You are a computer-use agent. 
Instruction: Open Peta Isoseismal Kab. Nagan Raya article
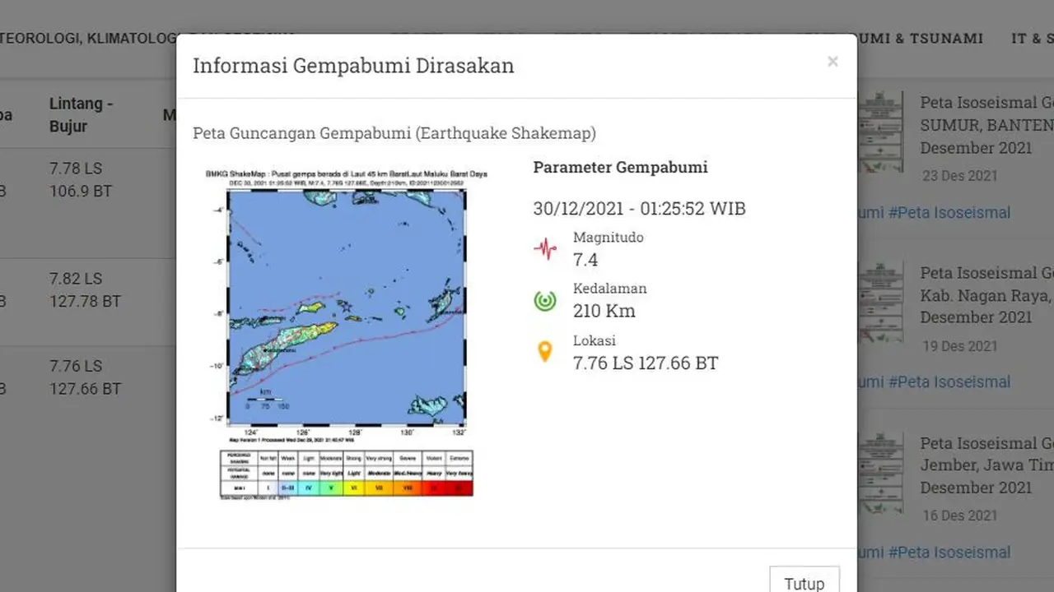pos(986,295)
